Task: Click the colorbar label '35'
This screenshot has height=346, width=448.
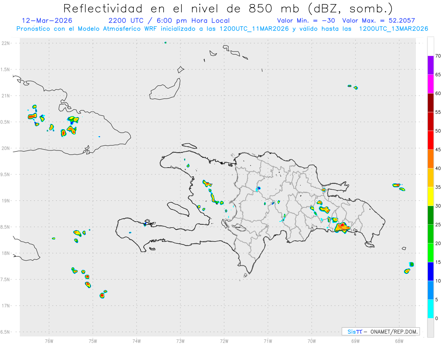Action: [x=438, y=187]
